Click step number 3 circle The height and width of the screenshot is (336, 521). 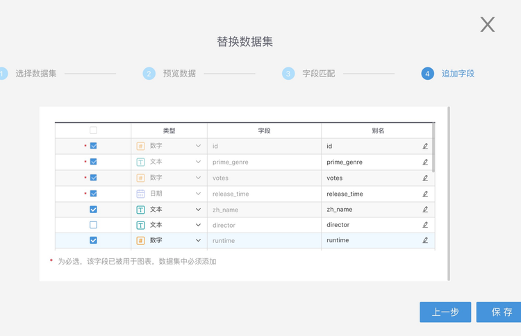[x=288, y=74]
